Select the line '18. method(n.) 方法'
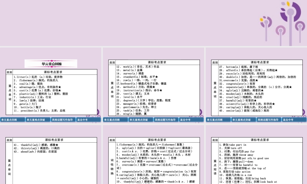 pyautogui.click(x=136, y=87)
